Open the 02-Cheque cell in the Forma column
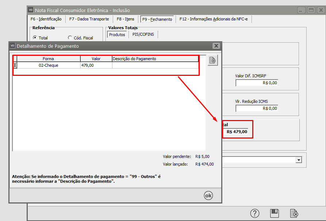326x221 pixels. 49,65
